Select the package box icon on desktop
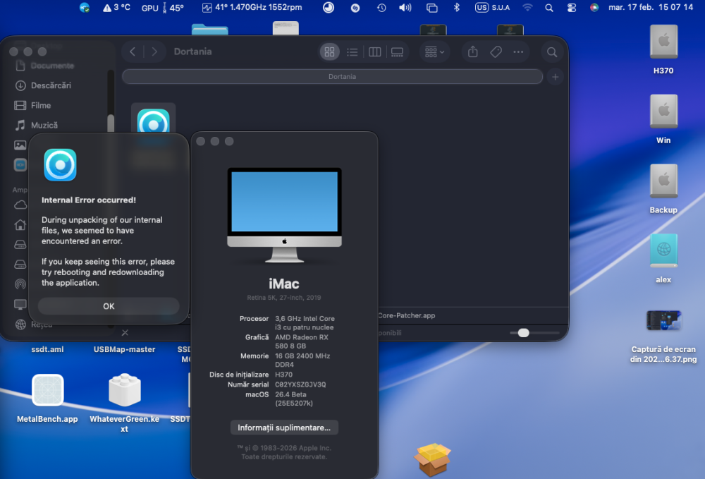The image size is (705, 479). point(432,459)
